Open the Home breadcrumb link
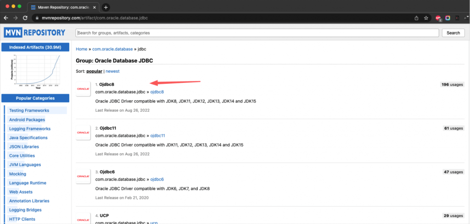Image resolution: width=470 pixels, height=224 pixels. pyautogui.click(x=82, y=49)
